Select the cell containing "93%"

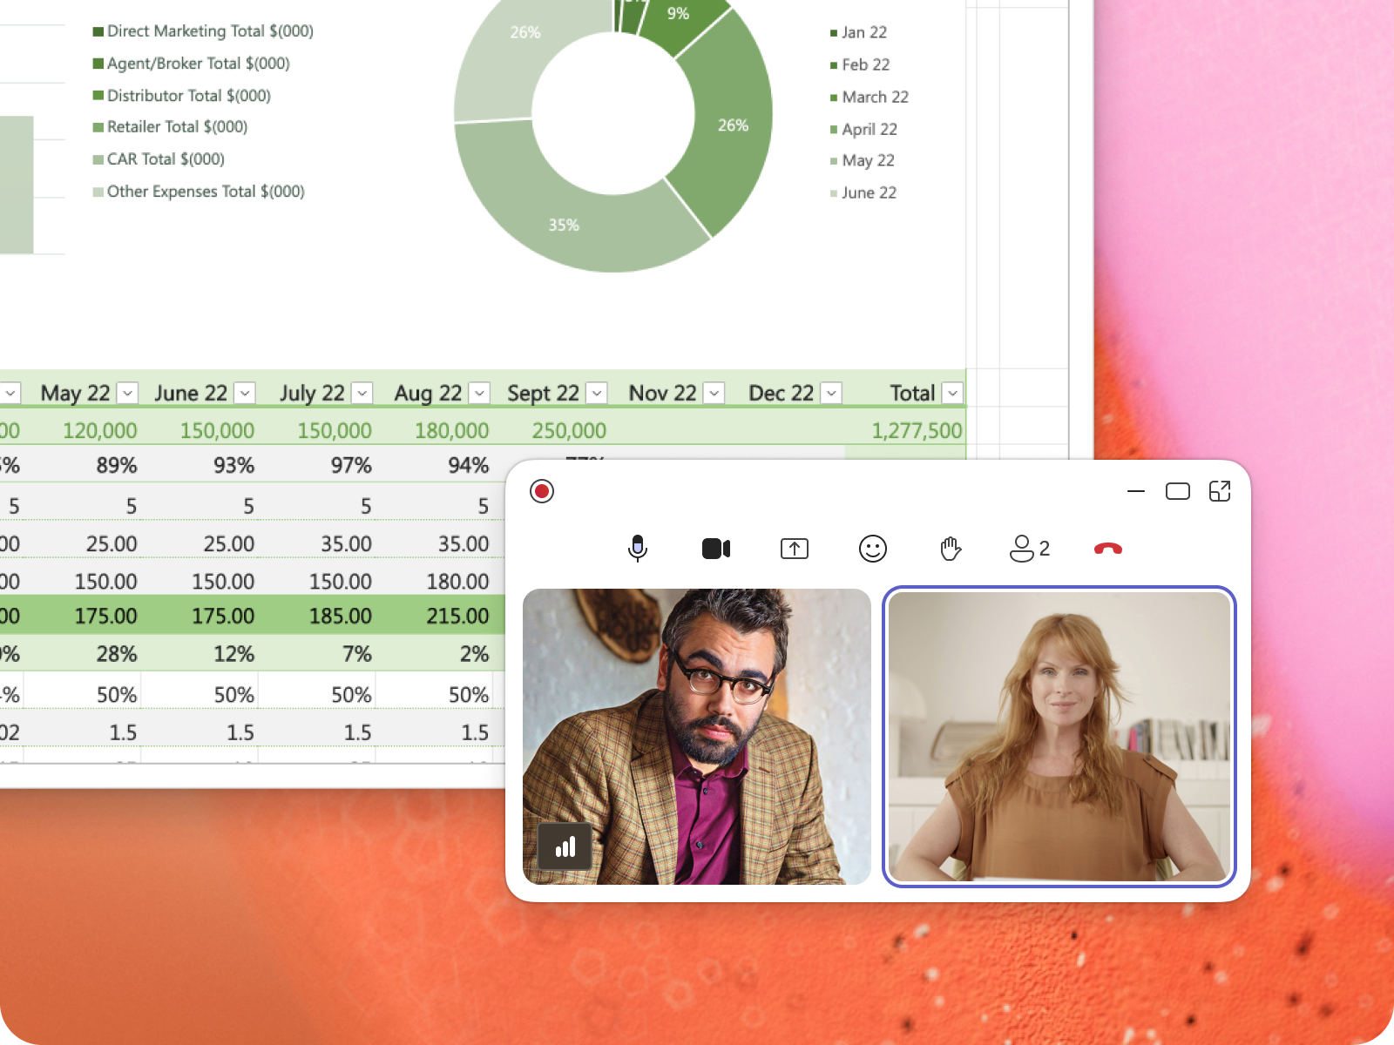(234, 466)
